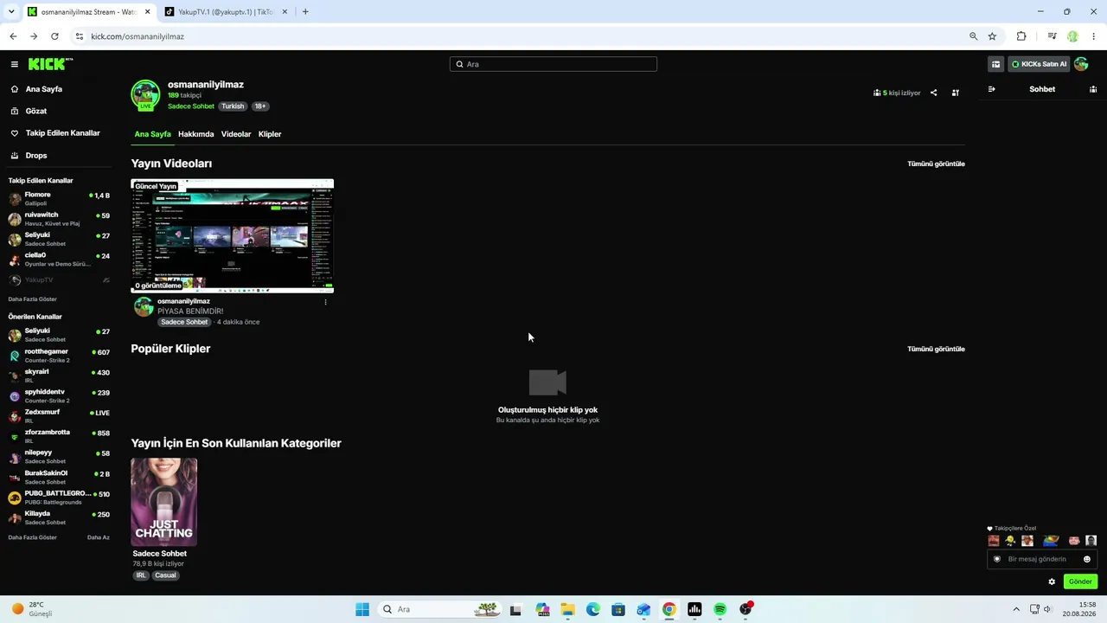
Task: Open rootthegamer in recommended channels
Action: [x=59, y=356]
